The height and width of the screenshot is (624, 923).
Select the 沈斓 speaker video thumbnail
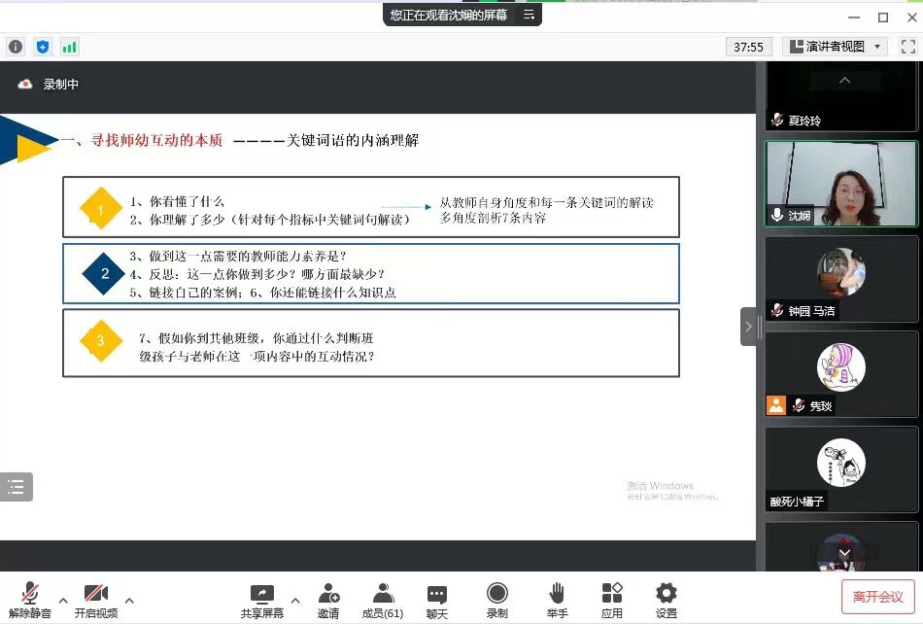pyautogui.click(x=840, y=185)
